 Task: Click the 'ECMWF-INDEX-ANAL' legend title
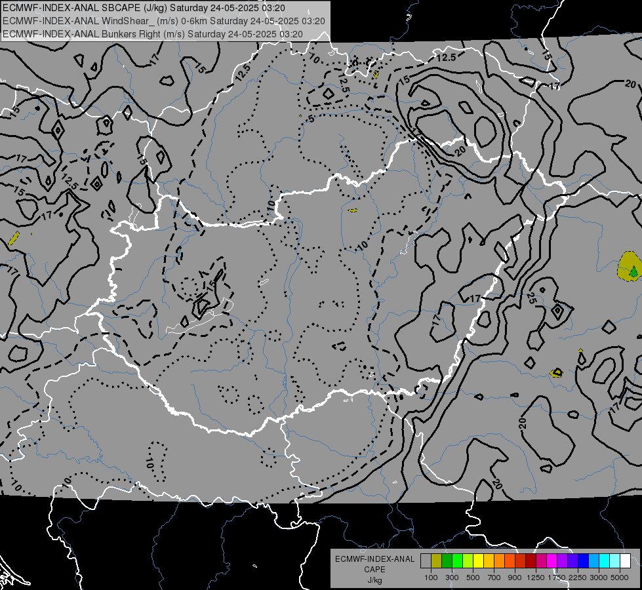(374, 559)
